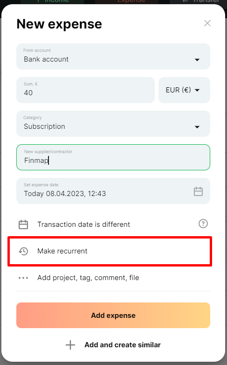Expand Add project, tag, comment, file

click(89, 278)
